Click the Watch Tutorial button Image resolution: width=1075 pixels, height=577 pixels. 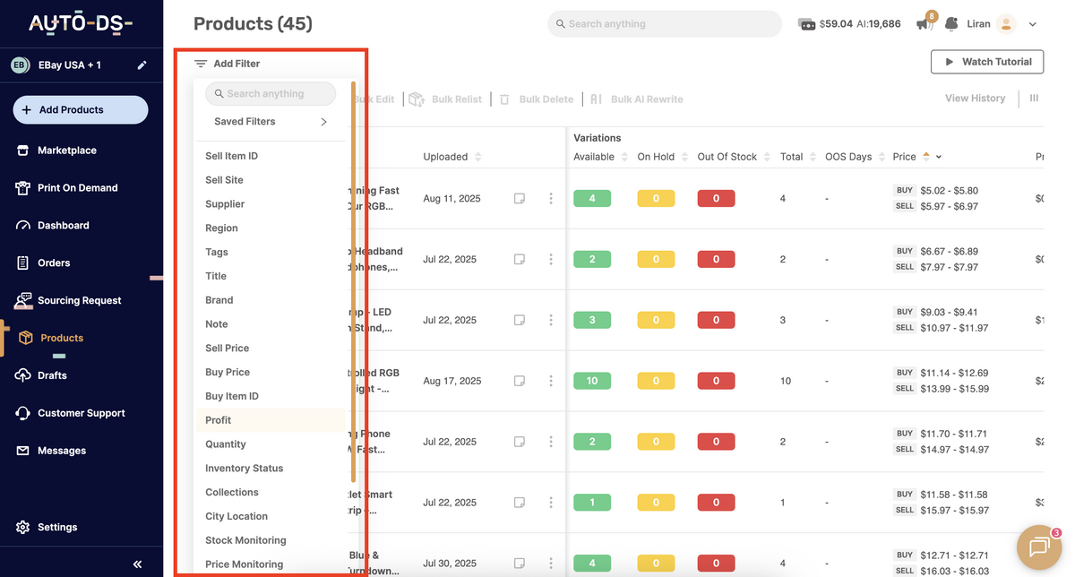(x=987, y=62)
